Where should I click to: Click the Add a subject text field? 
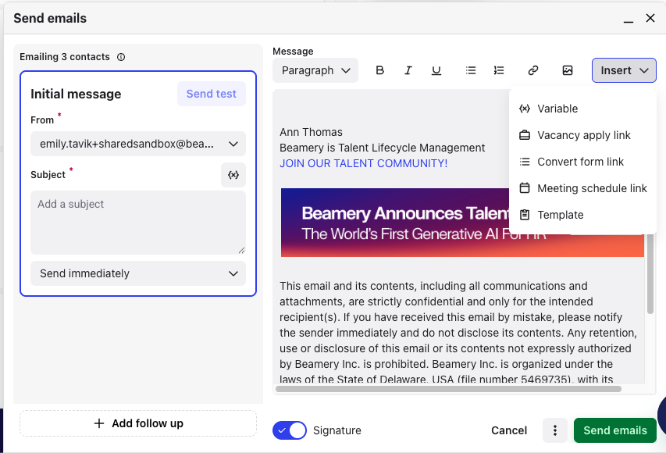138,223
